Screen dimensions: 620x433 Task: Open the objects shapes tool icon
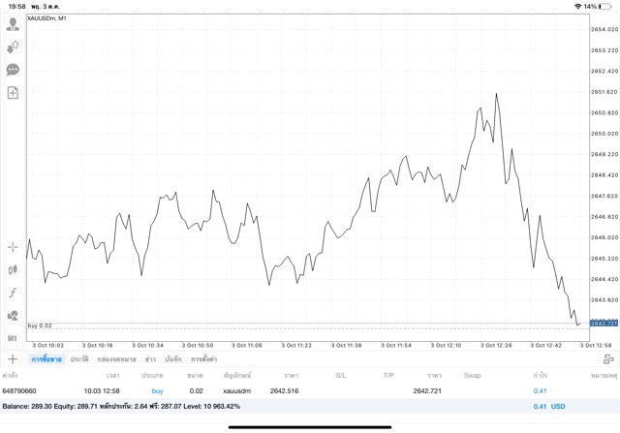(x=13, y=316)
